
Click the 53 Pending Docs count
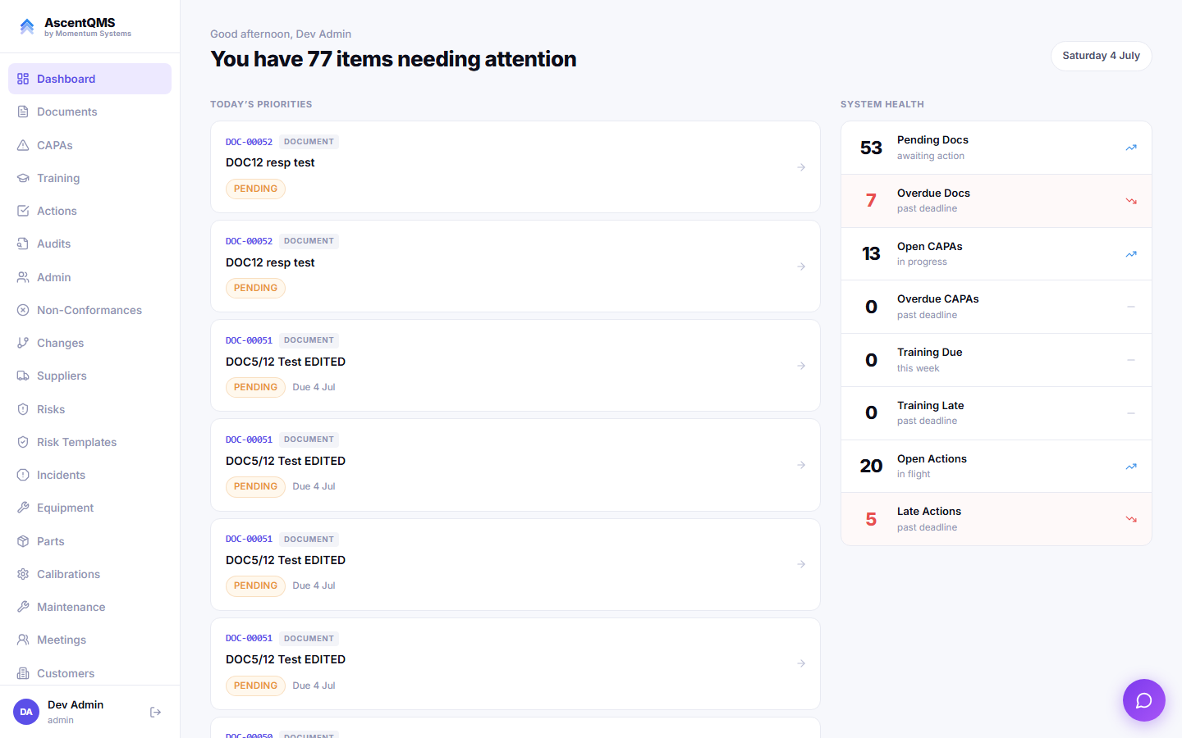[871, 148]
